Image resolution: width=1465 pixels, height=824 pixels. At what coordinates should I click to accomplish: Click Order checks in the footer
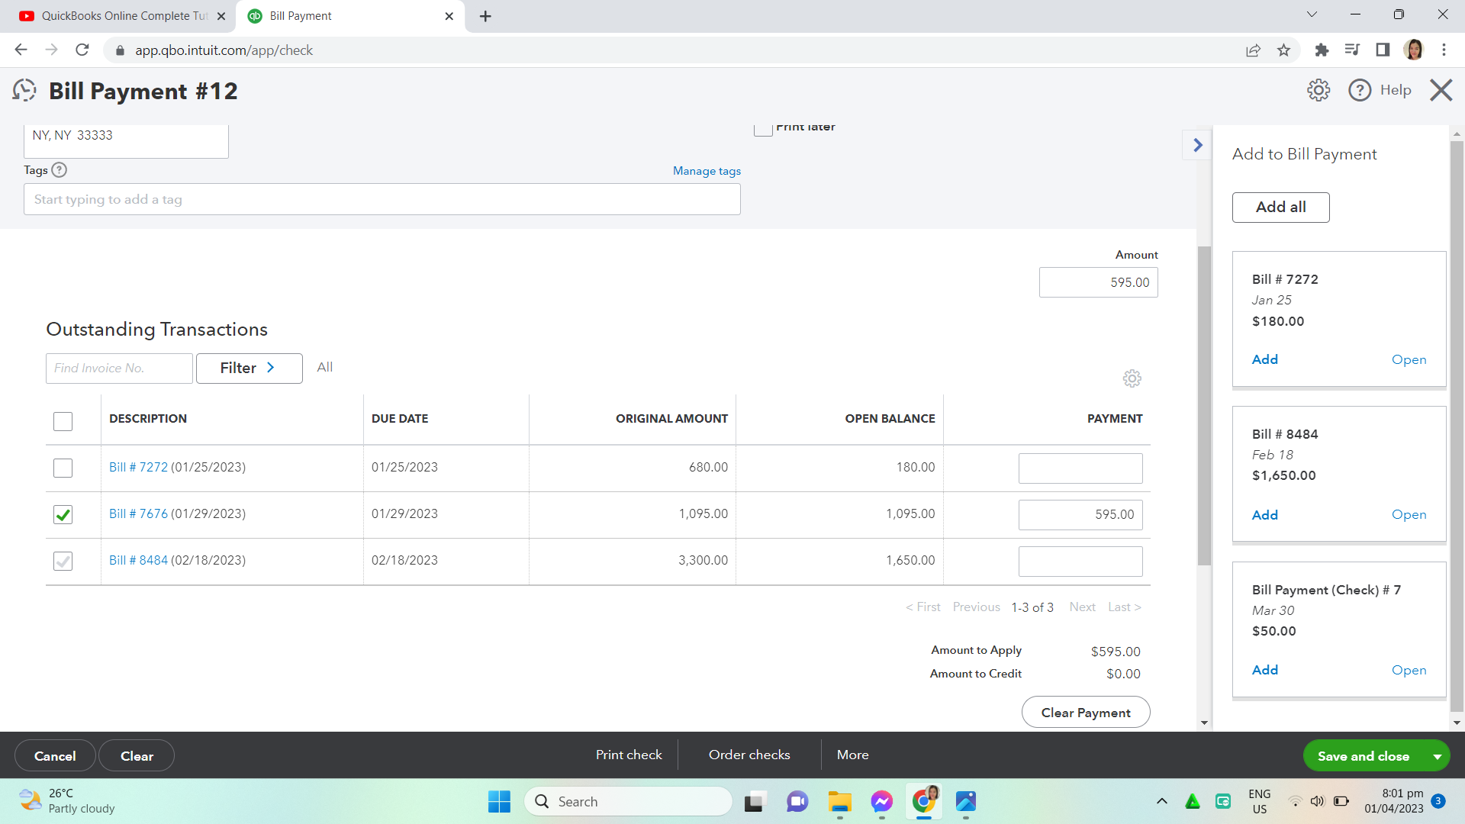tap(749, 755)
